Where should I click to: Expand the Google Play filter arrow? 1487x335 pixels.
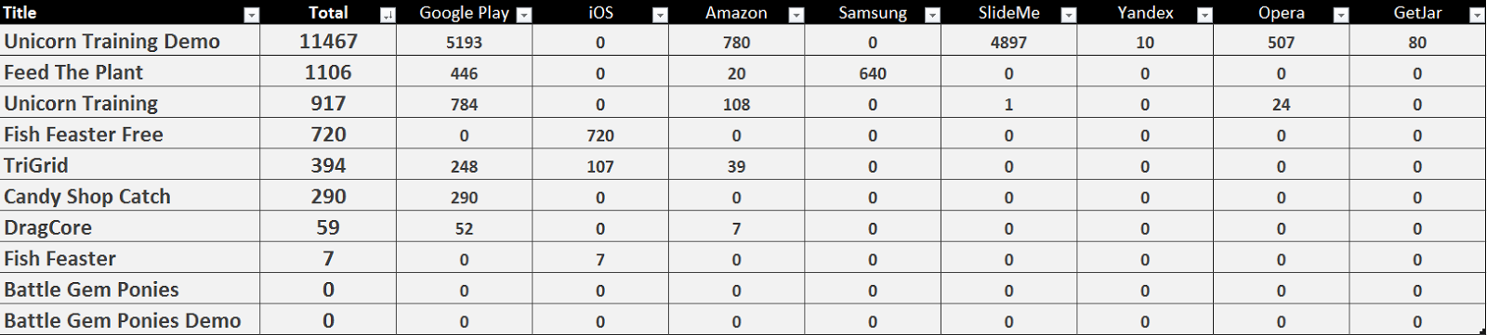coord(523,15)
